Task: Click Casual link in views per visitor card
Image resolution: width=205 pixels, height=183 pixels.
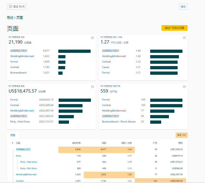Action: tap(105, 67)
